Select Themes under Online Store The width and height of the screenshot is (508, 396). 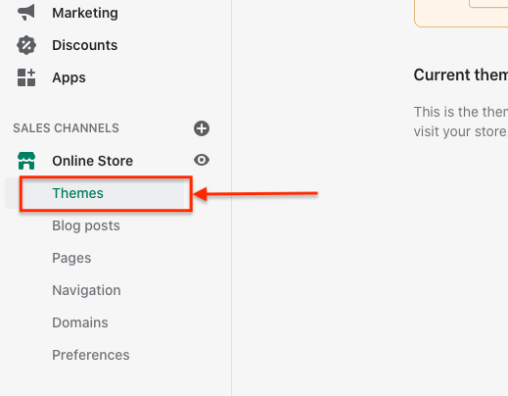77,193
